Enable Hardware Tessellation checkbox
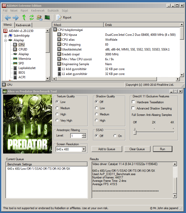Screen dimensions: 186x213 click(133, 102)
